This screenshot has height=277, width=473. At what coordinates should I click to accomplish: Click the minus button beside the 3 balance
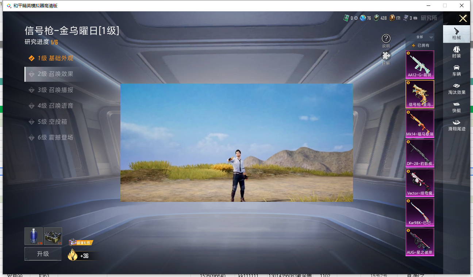coord(415,18)
